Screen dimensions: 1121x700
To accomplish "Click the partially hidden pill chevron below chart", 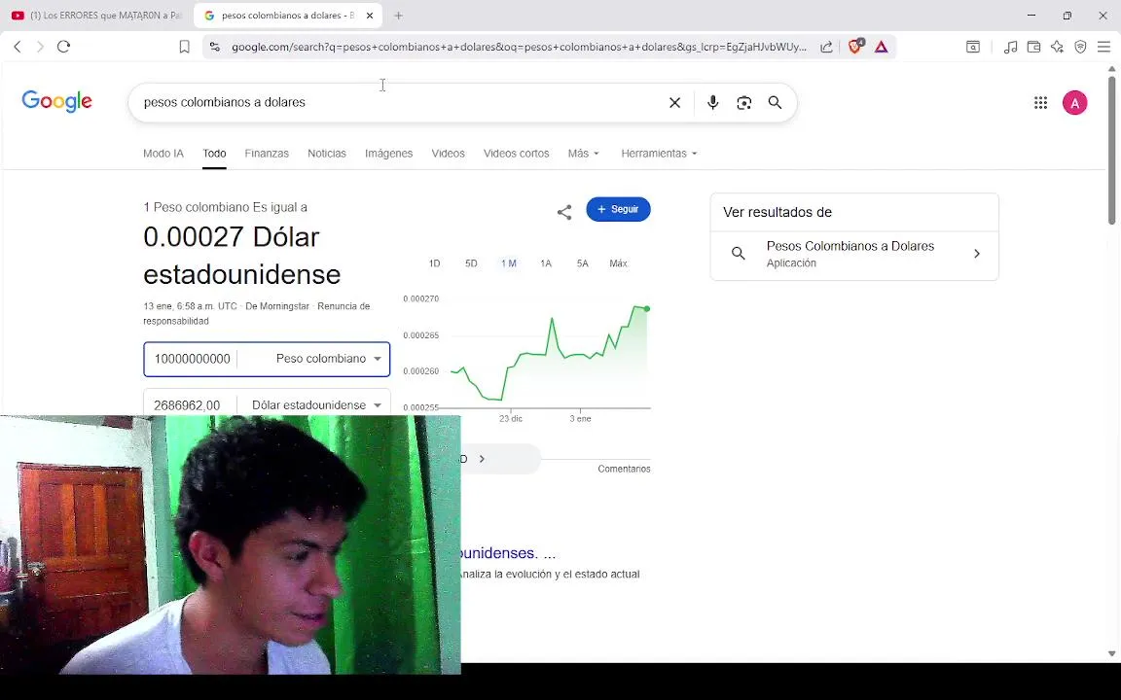I will pyautogui.click(x=482, y=459).
